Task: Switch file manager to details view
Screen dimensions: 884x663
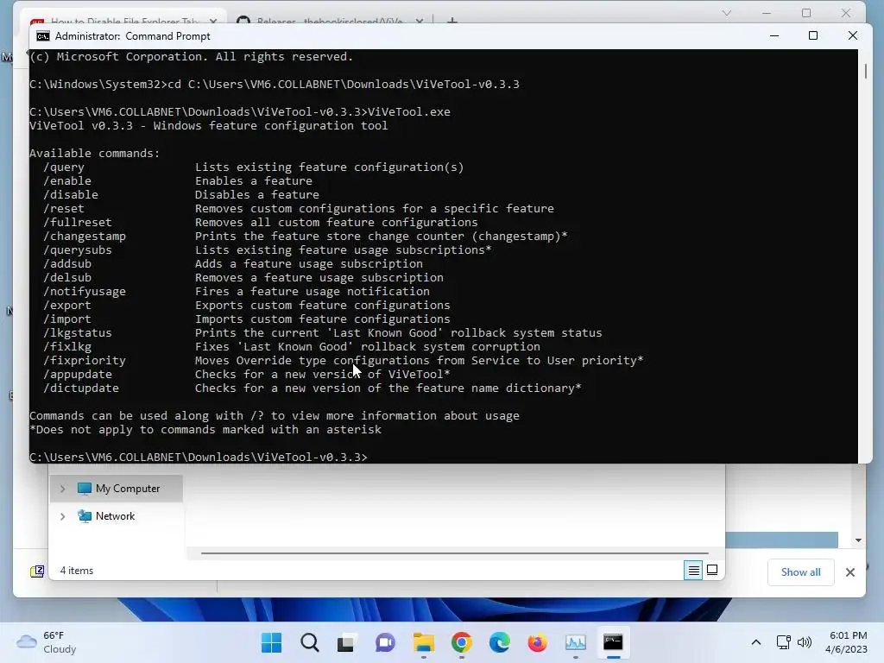Action: [x=693, y=571]
